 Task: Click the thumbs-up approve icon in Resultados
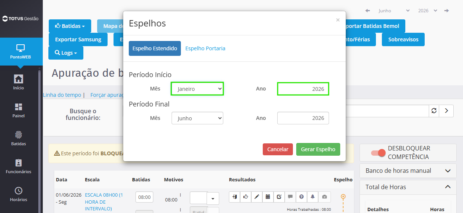point(246,197)
